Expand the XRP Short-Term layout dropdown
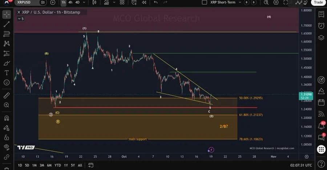327x170 pixels. 240,2
